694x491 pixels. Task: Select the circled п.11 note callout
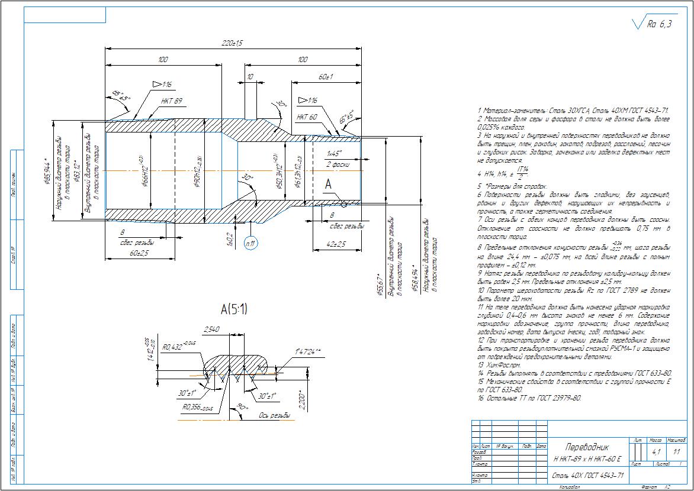coord(252,243)
